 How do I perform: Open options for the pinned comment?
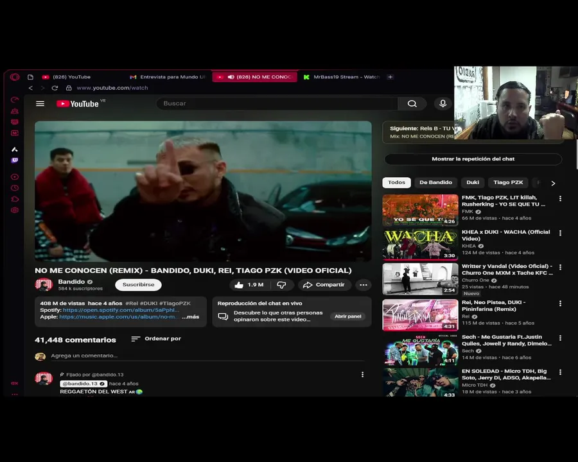(362, 375)
